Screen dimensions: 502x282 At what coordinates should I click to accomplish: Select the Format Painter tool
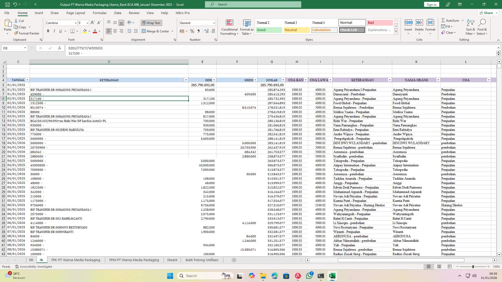coord(27,33)
